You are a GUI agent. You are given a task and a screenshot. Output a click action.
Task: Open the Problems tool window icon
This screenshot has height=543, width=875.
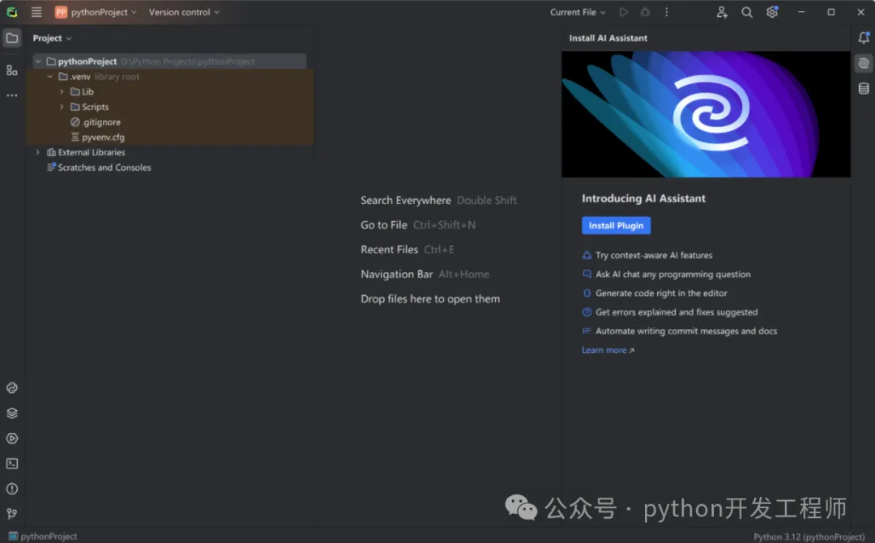tap(11, 488)
